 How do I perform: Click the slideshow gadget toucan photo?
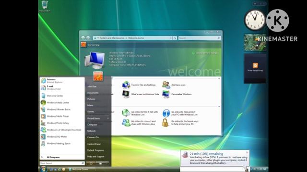[255, 43]
